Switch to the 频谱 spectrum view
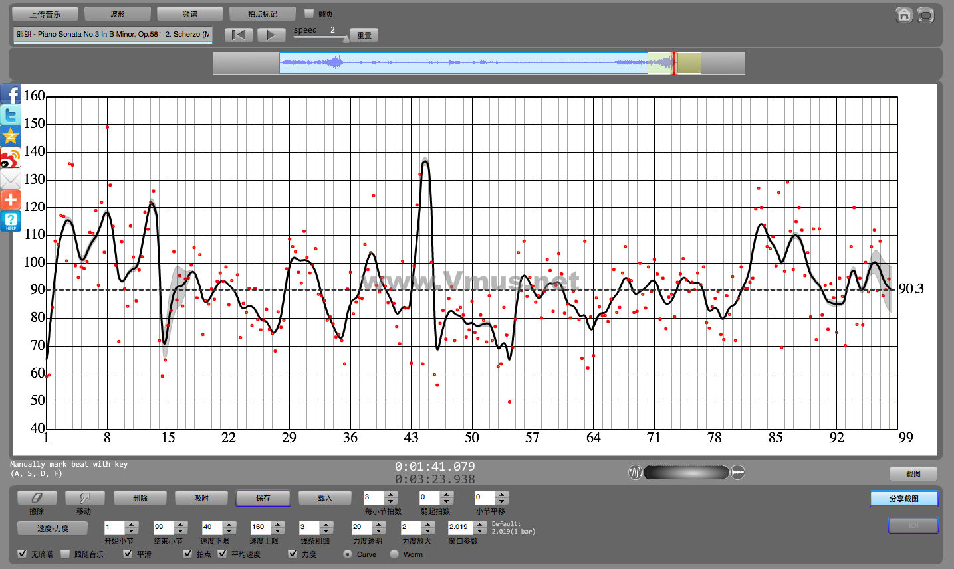This screenshot has height=569, width=954. pos(190,14)
